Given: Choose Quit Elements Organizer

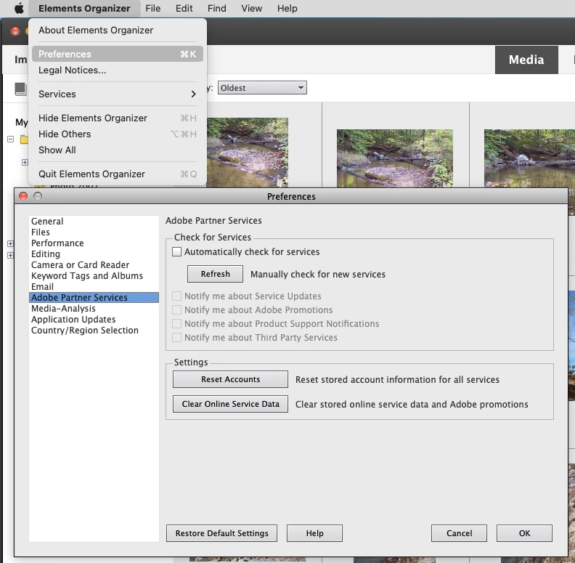Looking at the screenshot, I should tap(118, 174).
